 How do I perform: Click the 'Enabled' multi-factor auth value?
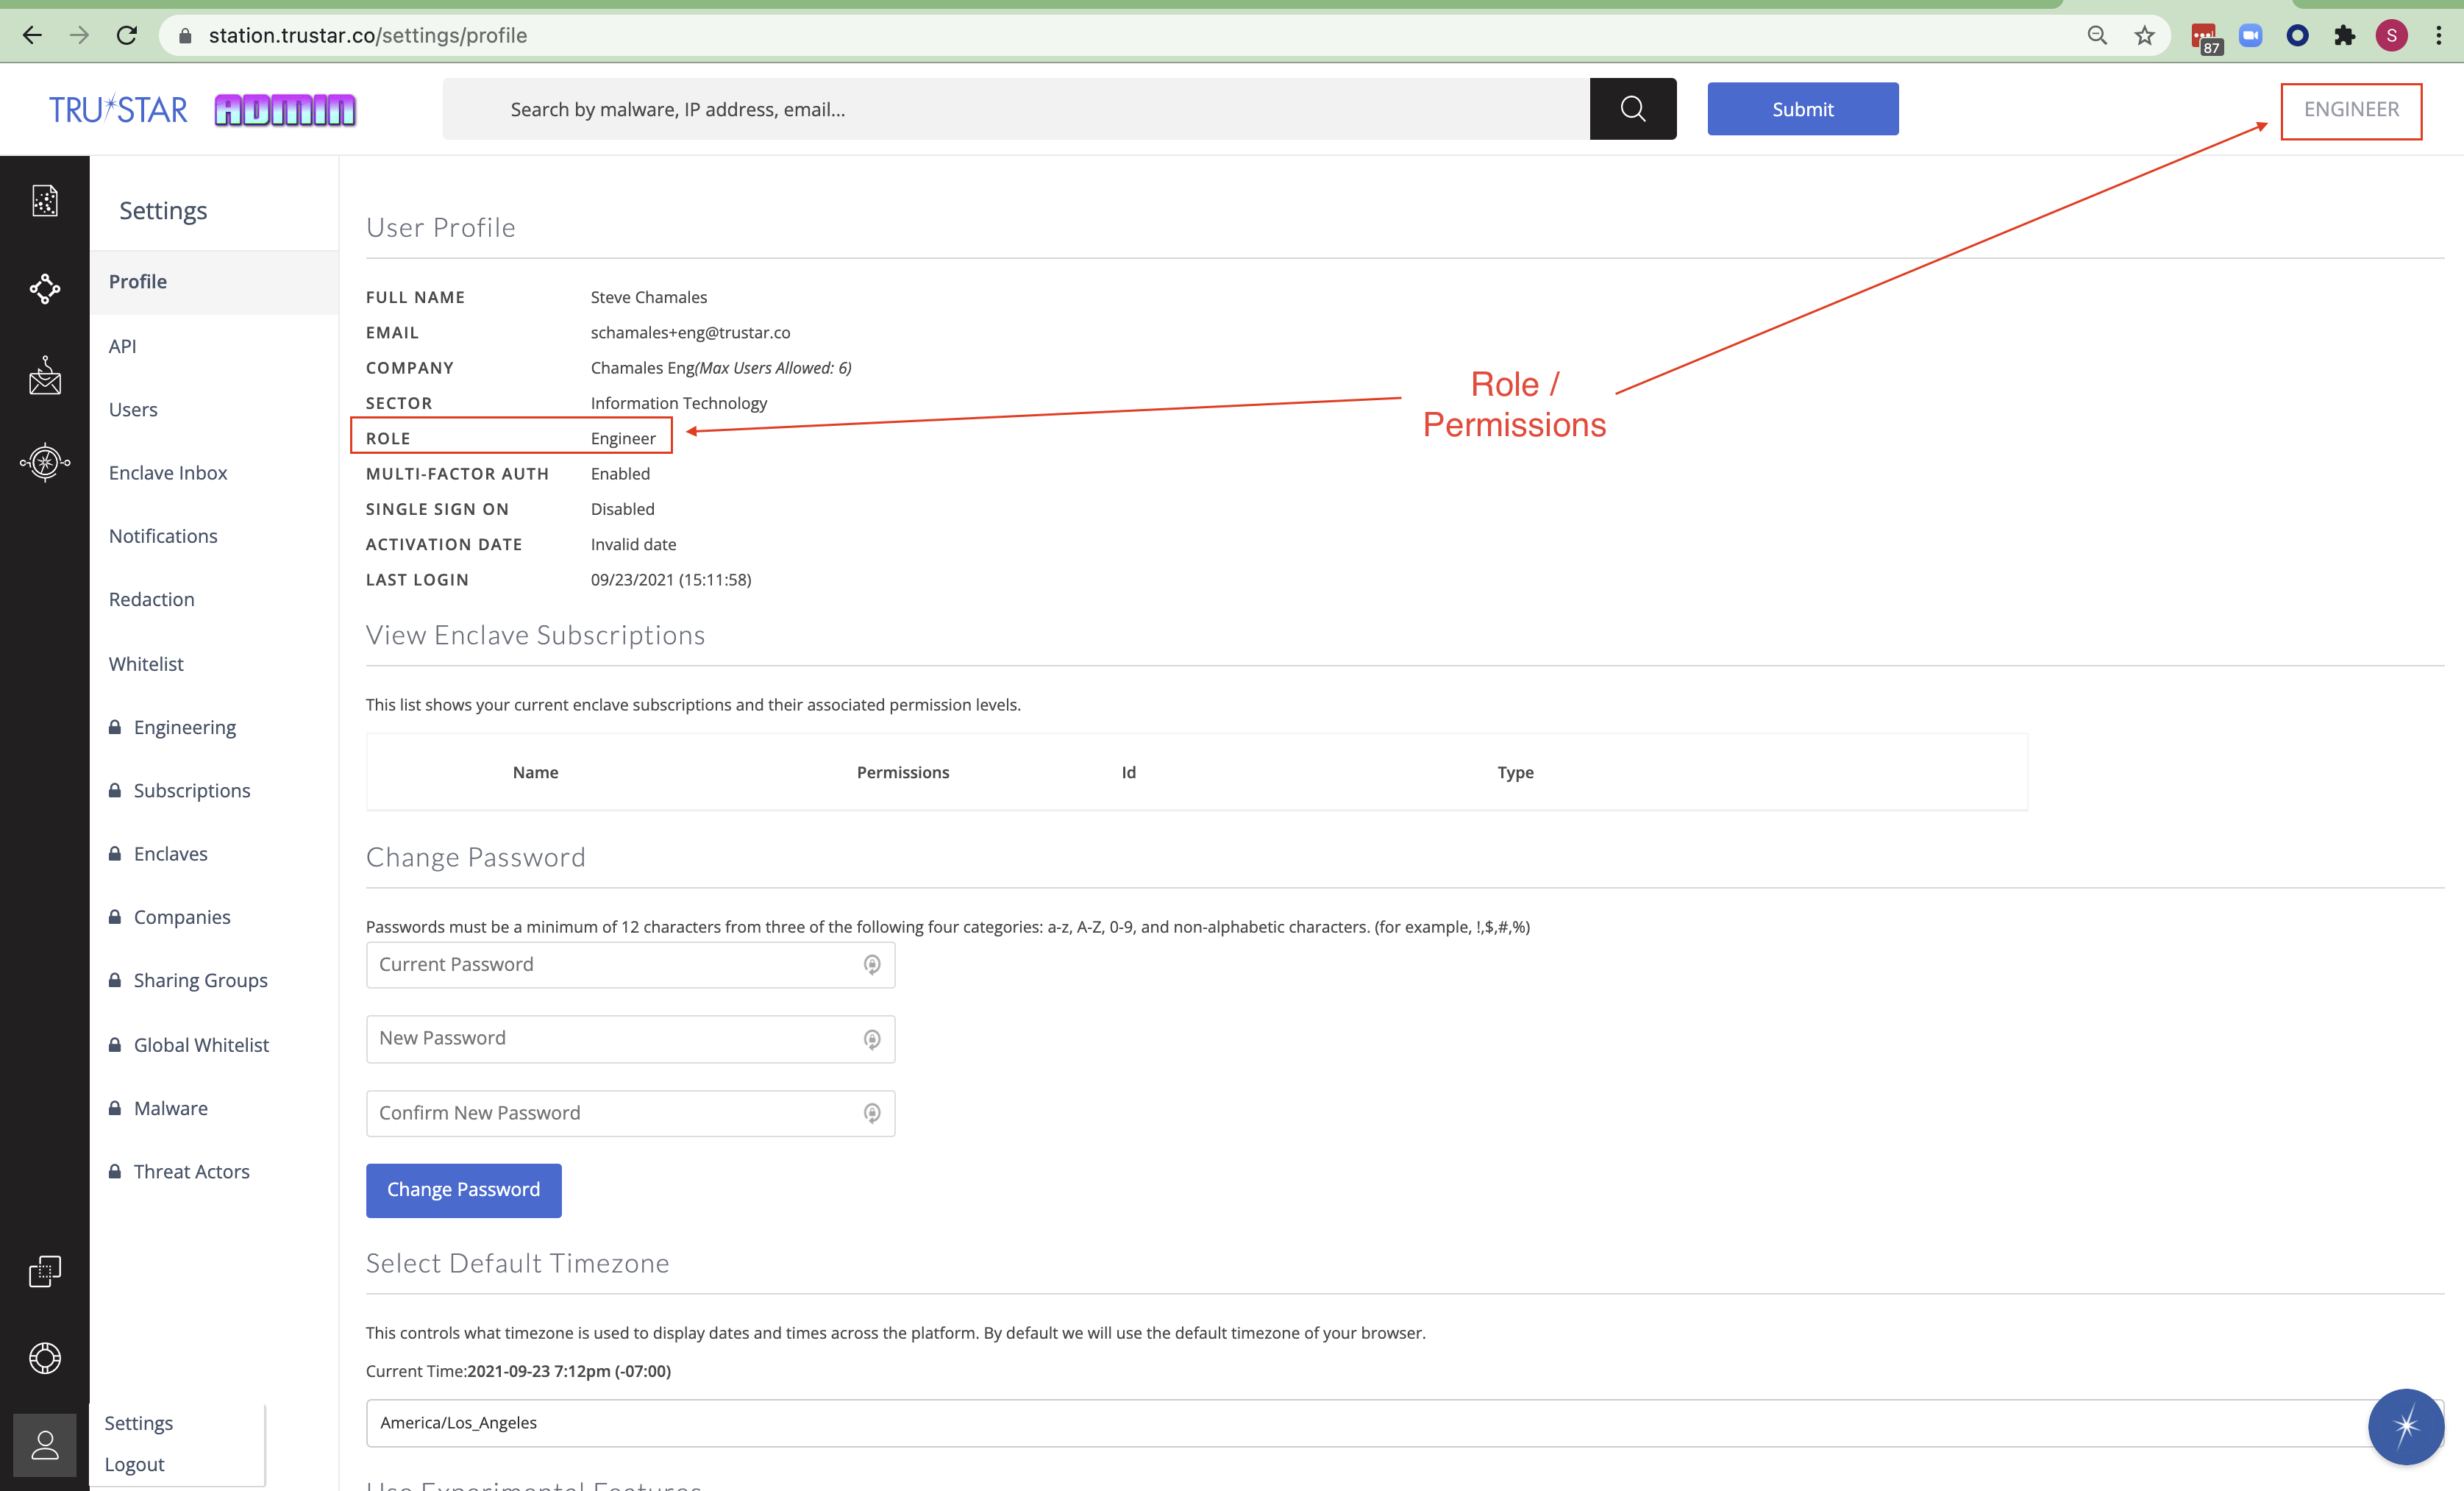[x=620, y=473]
